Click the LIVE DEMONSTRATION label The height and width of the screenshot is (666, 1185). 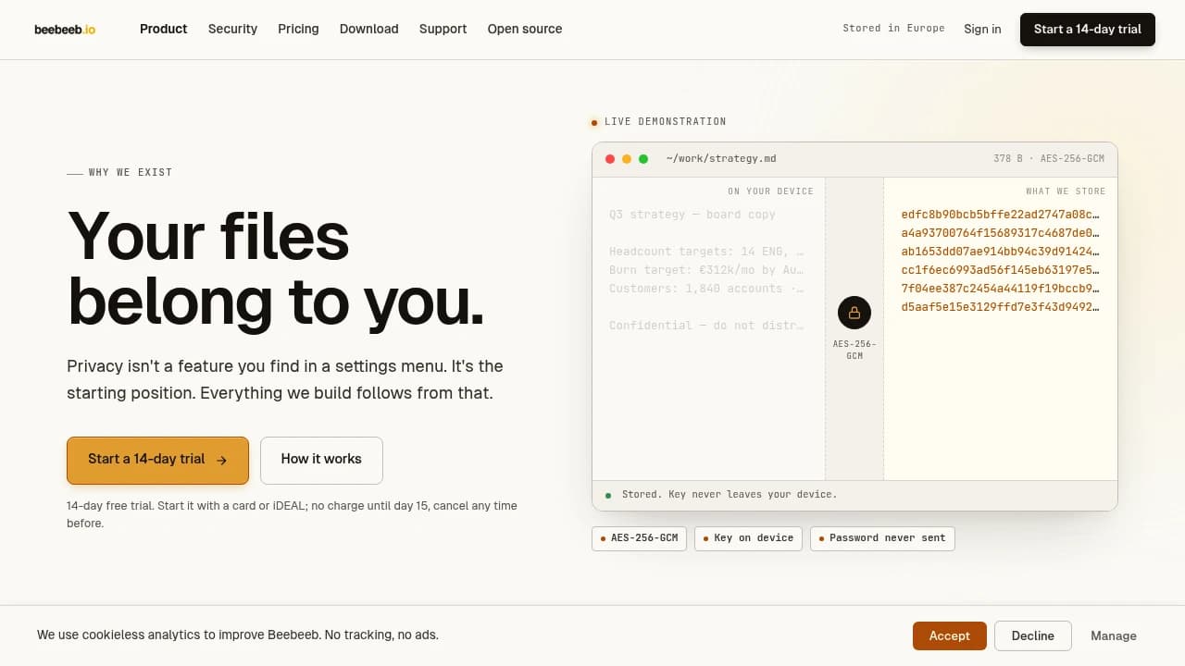click(x=666, y=122)
